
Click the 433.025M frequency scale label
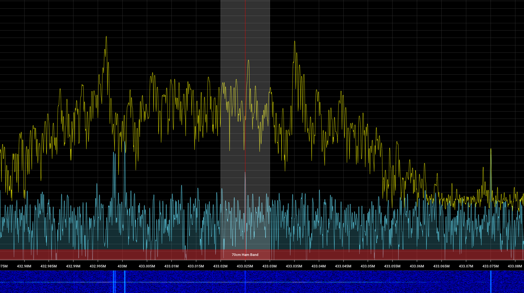click(x=245, y=266)
